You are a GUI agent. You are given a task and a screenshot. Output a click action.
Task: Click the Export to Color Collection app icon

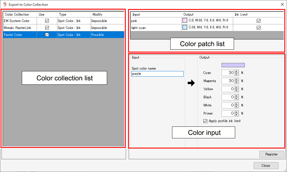pyautogui.click(x=4, y=4)
